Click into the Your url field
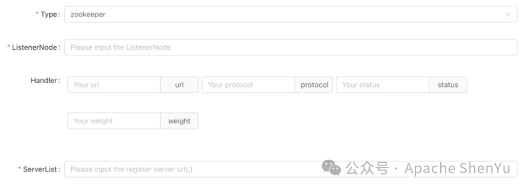This screenshot has width=527, height=189. 114,85
